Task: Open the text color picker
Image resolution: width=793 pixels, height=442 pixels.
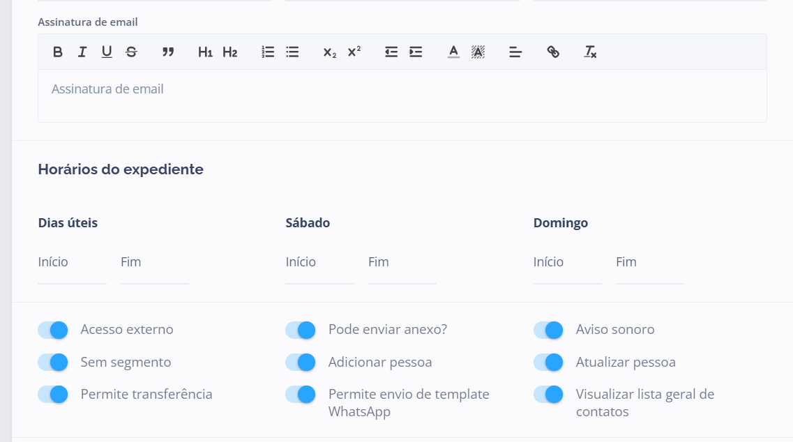Action: (453, 52)
